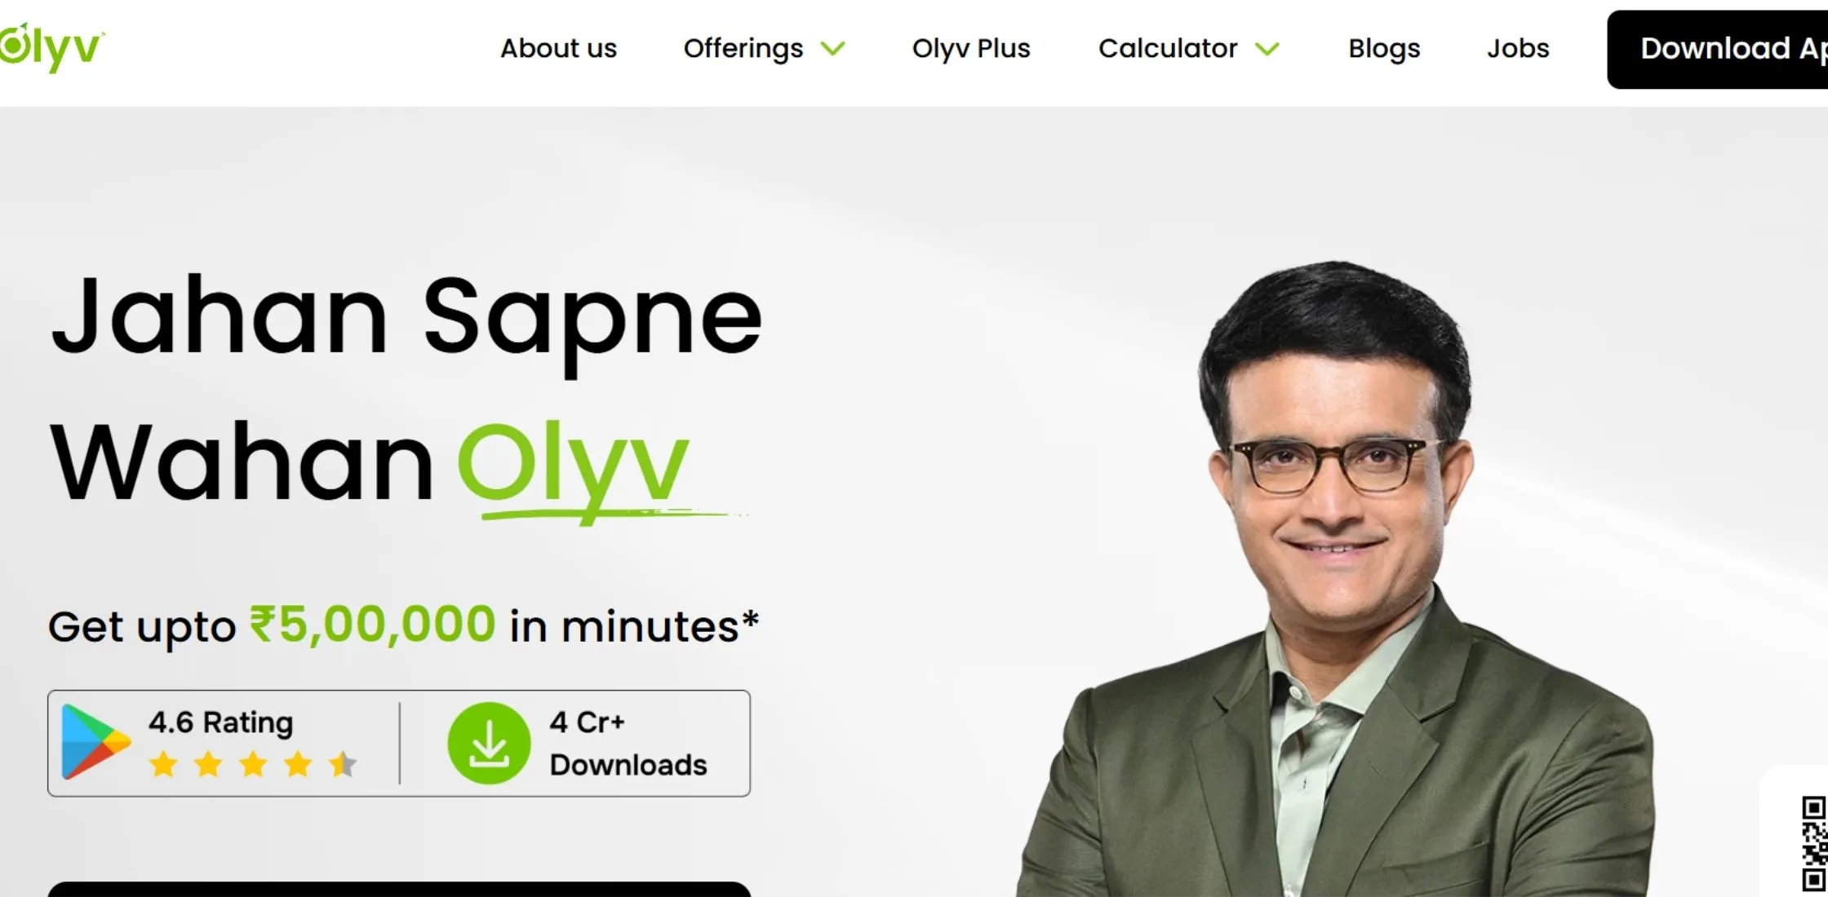This screenshot has width=1828, height=897.
Task: Click the green Olyv headline word
Action: [x=574, y=466]
